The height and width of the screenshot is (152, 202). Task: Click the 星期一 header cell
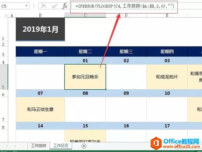(x=40, y=52)
